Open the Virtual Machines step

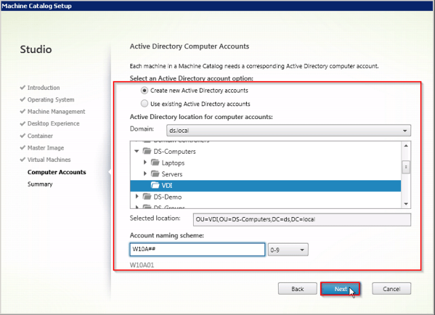point(52,160)
